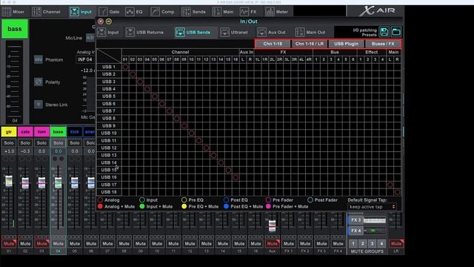Select the cate channel label
Viewport: 474px width, 267px height.
(25, 132)
